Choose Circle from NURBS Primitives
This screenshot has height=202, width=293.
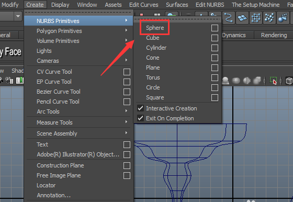click(x=153, y=87)
